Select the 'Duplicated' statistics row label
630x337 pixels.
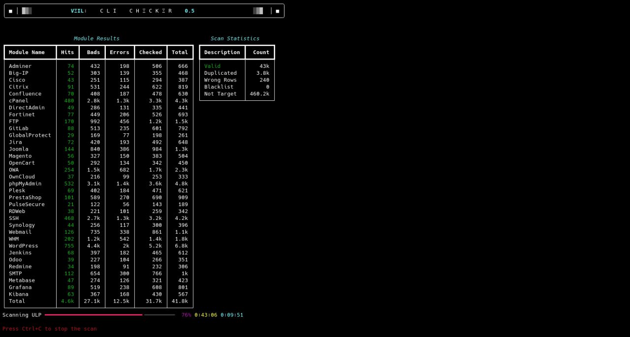[x=220, y=73]
